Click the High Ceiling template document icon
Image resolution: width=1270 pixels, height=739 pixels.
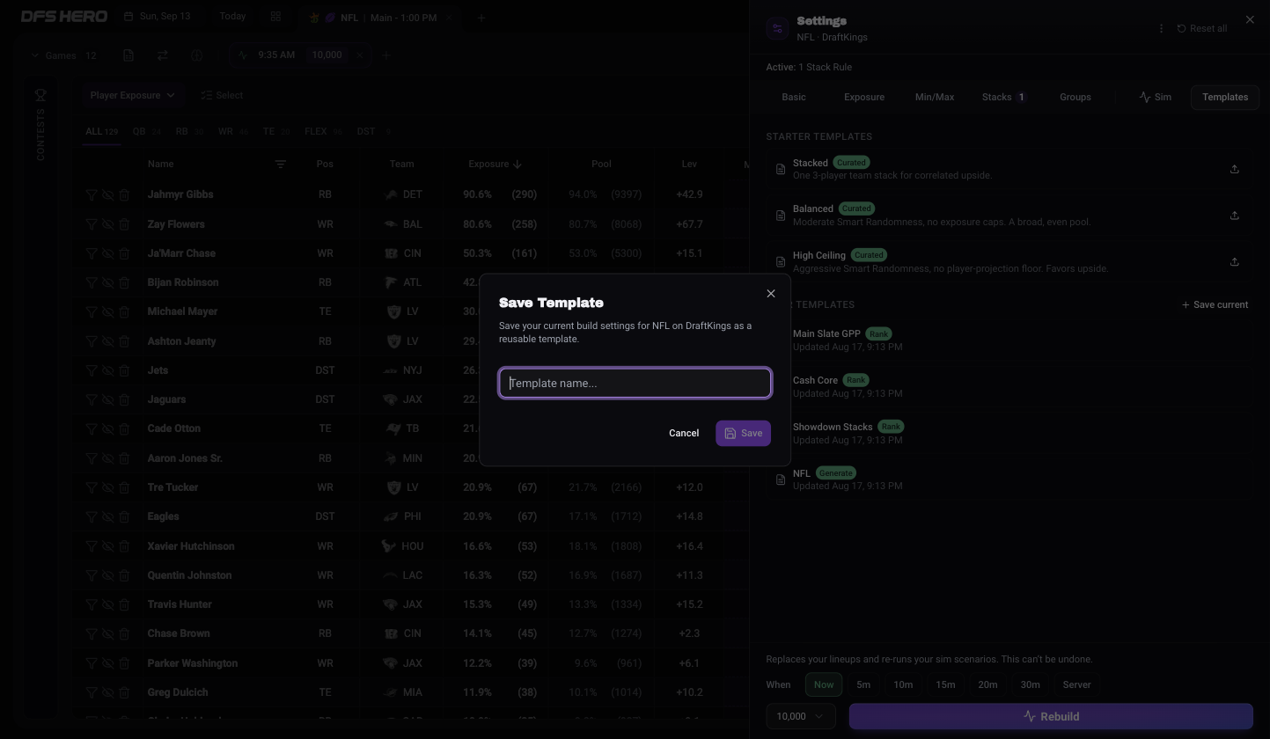781,261
